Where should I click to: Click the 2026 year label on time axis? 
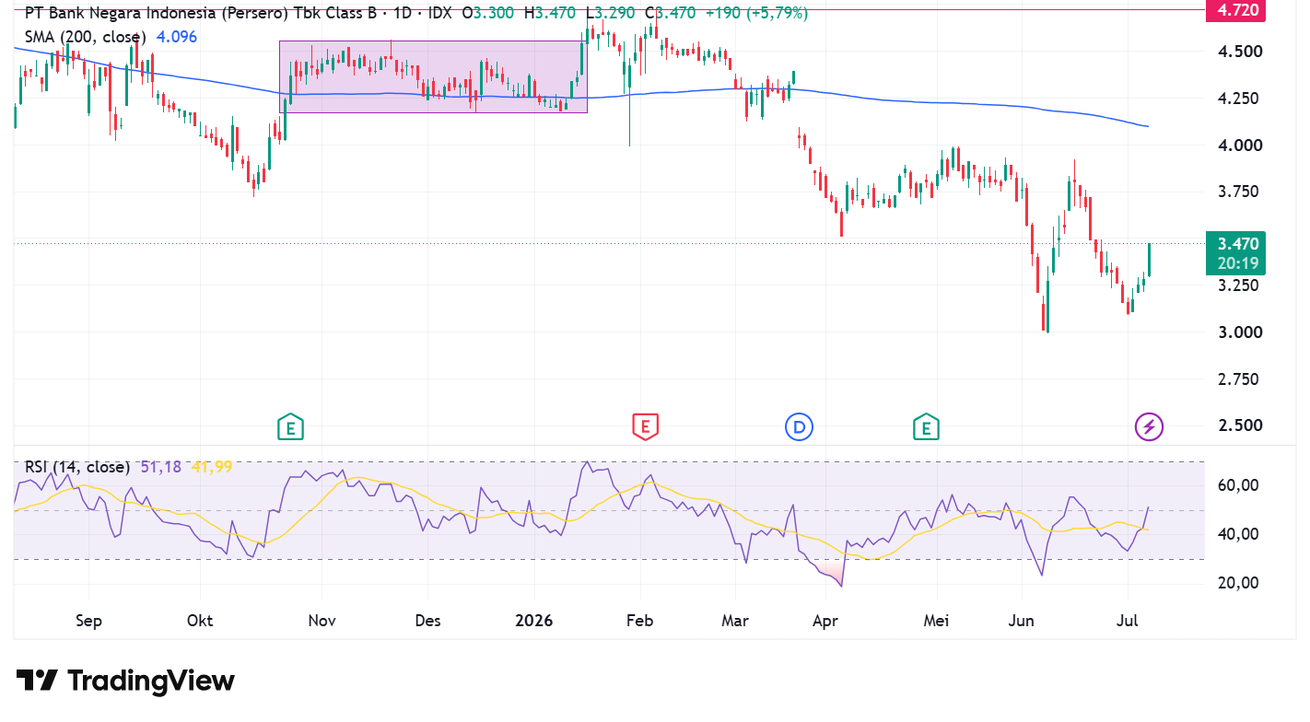tap(533, 621)
